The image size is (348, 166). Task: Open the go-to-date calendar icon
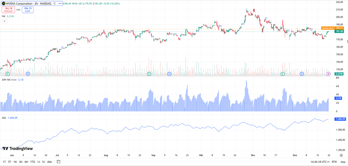point(58,162)
